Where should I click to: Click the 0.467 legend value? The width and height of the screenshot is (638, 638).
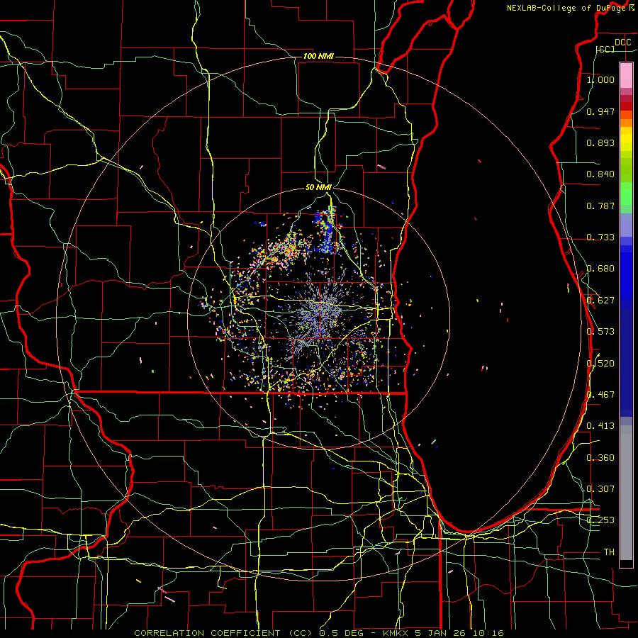pyautogui.click(x=600, y=394)
